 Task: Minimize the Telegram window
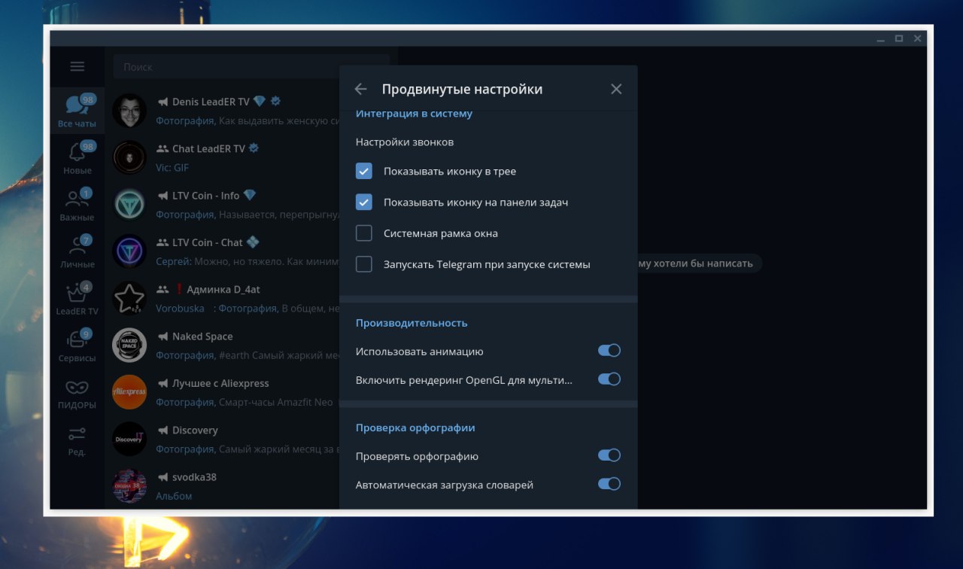[880, 38]
